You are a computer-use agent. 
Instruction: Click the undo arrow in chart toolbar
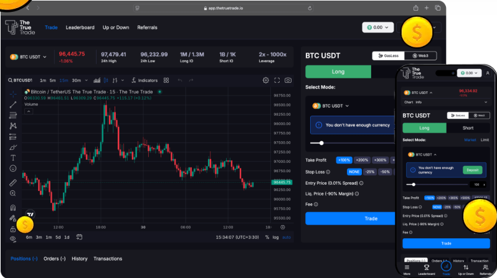[180, 80]
